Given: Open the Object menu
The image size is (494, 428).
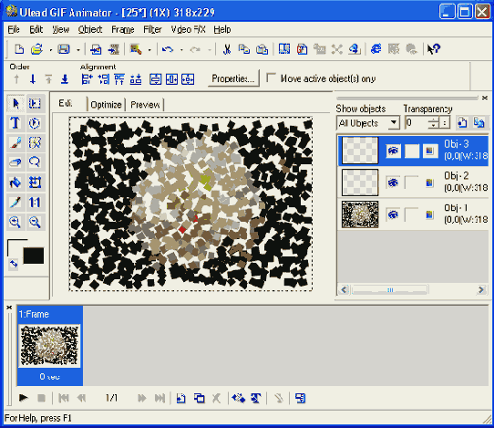Looking at the screenshot, I should tap(90, 29).
